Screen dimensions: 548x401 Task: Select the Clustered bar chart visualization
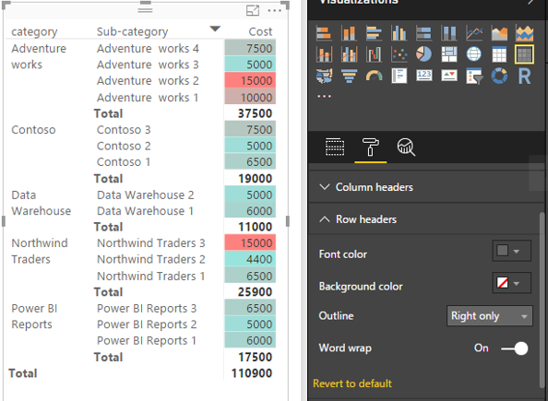point(374,33)
